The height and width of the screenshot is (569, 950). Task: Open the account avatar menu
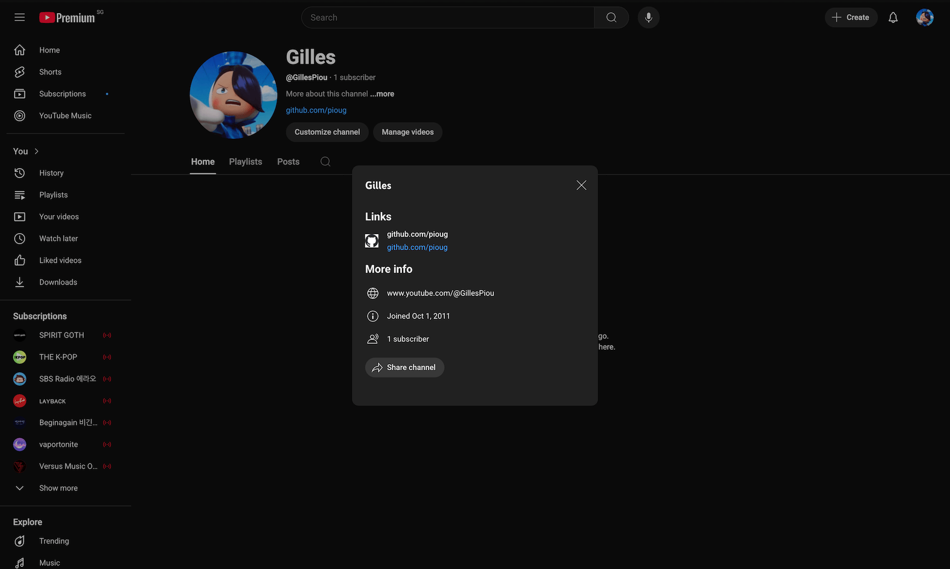(x=925, y=17)
